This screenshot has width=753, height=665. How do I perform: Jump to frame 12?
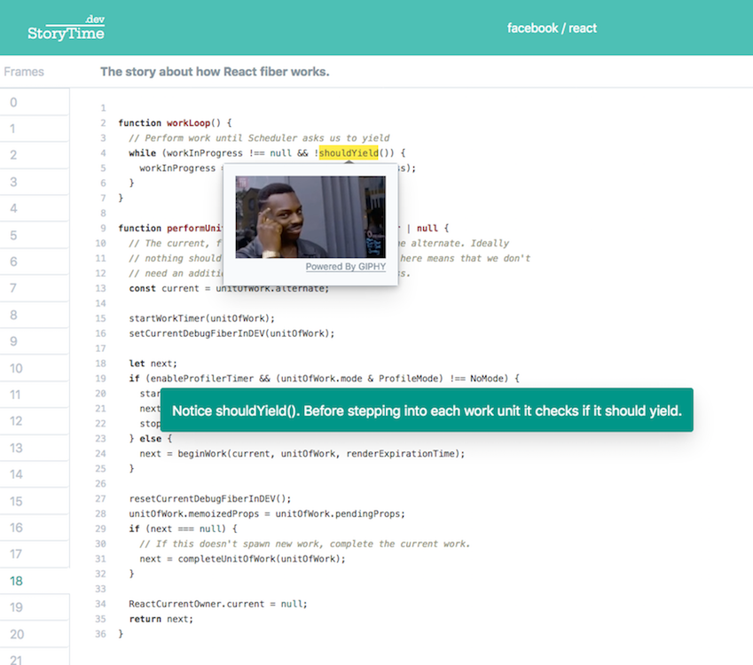35,421
